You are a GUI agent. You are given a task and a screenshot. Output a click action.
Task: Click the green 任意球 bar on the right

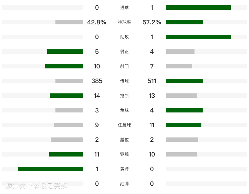click(184, 125)
